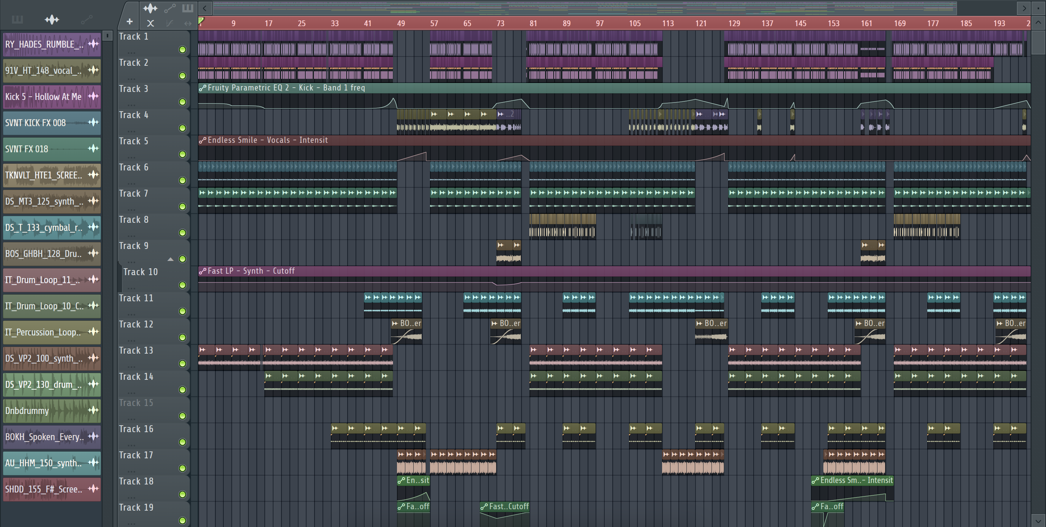Screen dimensions: 1046x527
Task: Click the stretch arrows icon in playlist toolbar
Action: click(188, 24)
